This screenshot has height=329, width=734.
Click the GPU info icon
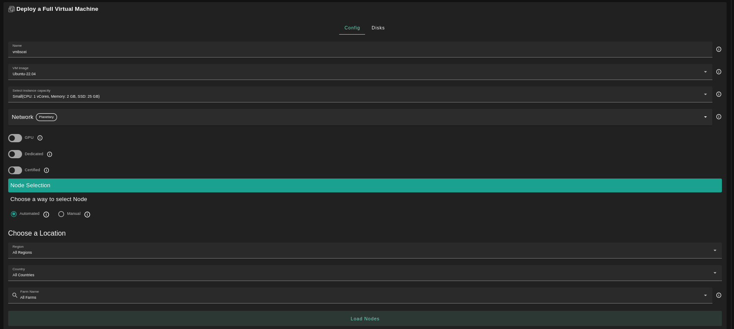click(40, 138)
